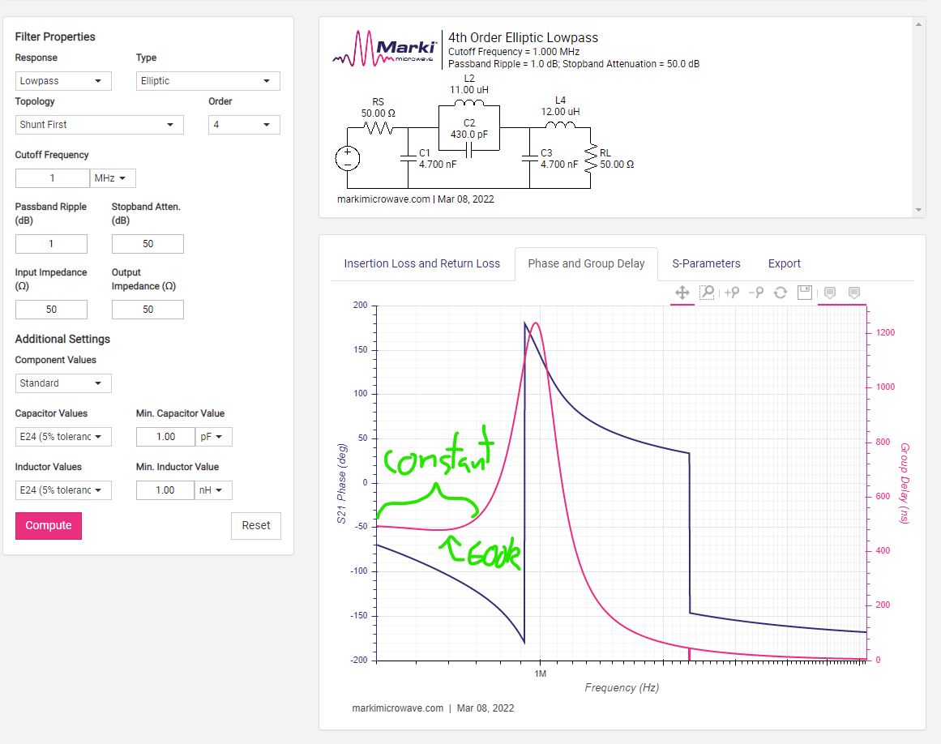941x744 pixels.
Task: Activate the Box Zoom tool
Action: click(x=707, y=293)
